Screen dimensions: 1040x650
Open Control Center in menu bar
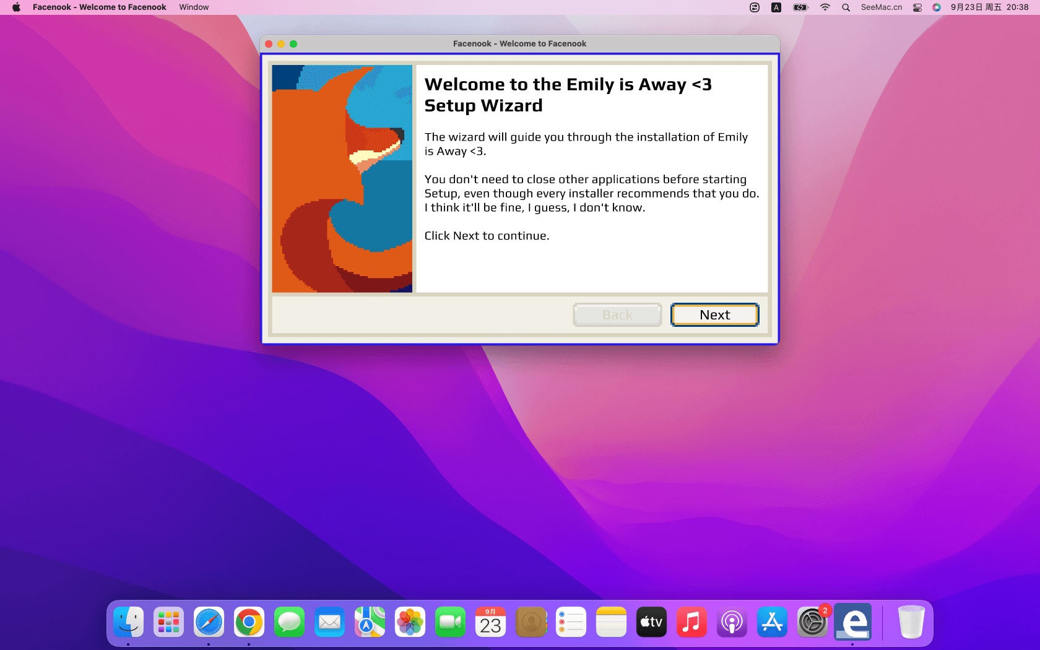[x=917, y=7]
